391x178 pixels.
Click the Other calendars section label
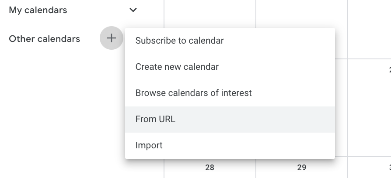tap(45, 39)
